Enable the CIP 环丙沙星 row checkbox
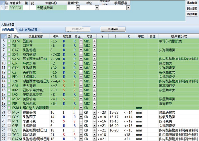The height and width of the screenshot is (141, 199). (x=9, y=63)
